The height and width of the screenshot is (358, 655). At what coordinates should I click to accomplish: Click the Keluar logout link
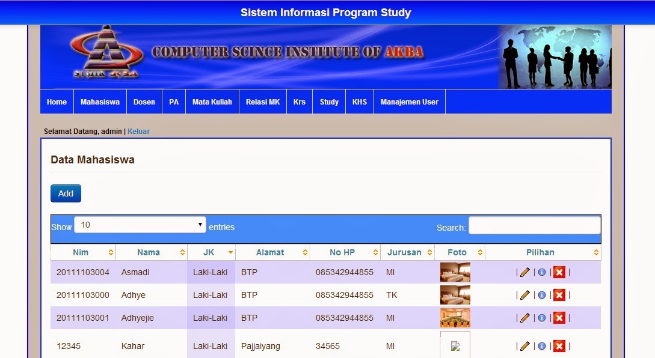[138, 131]
